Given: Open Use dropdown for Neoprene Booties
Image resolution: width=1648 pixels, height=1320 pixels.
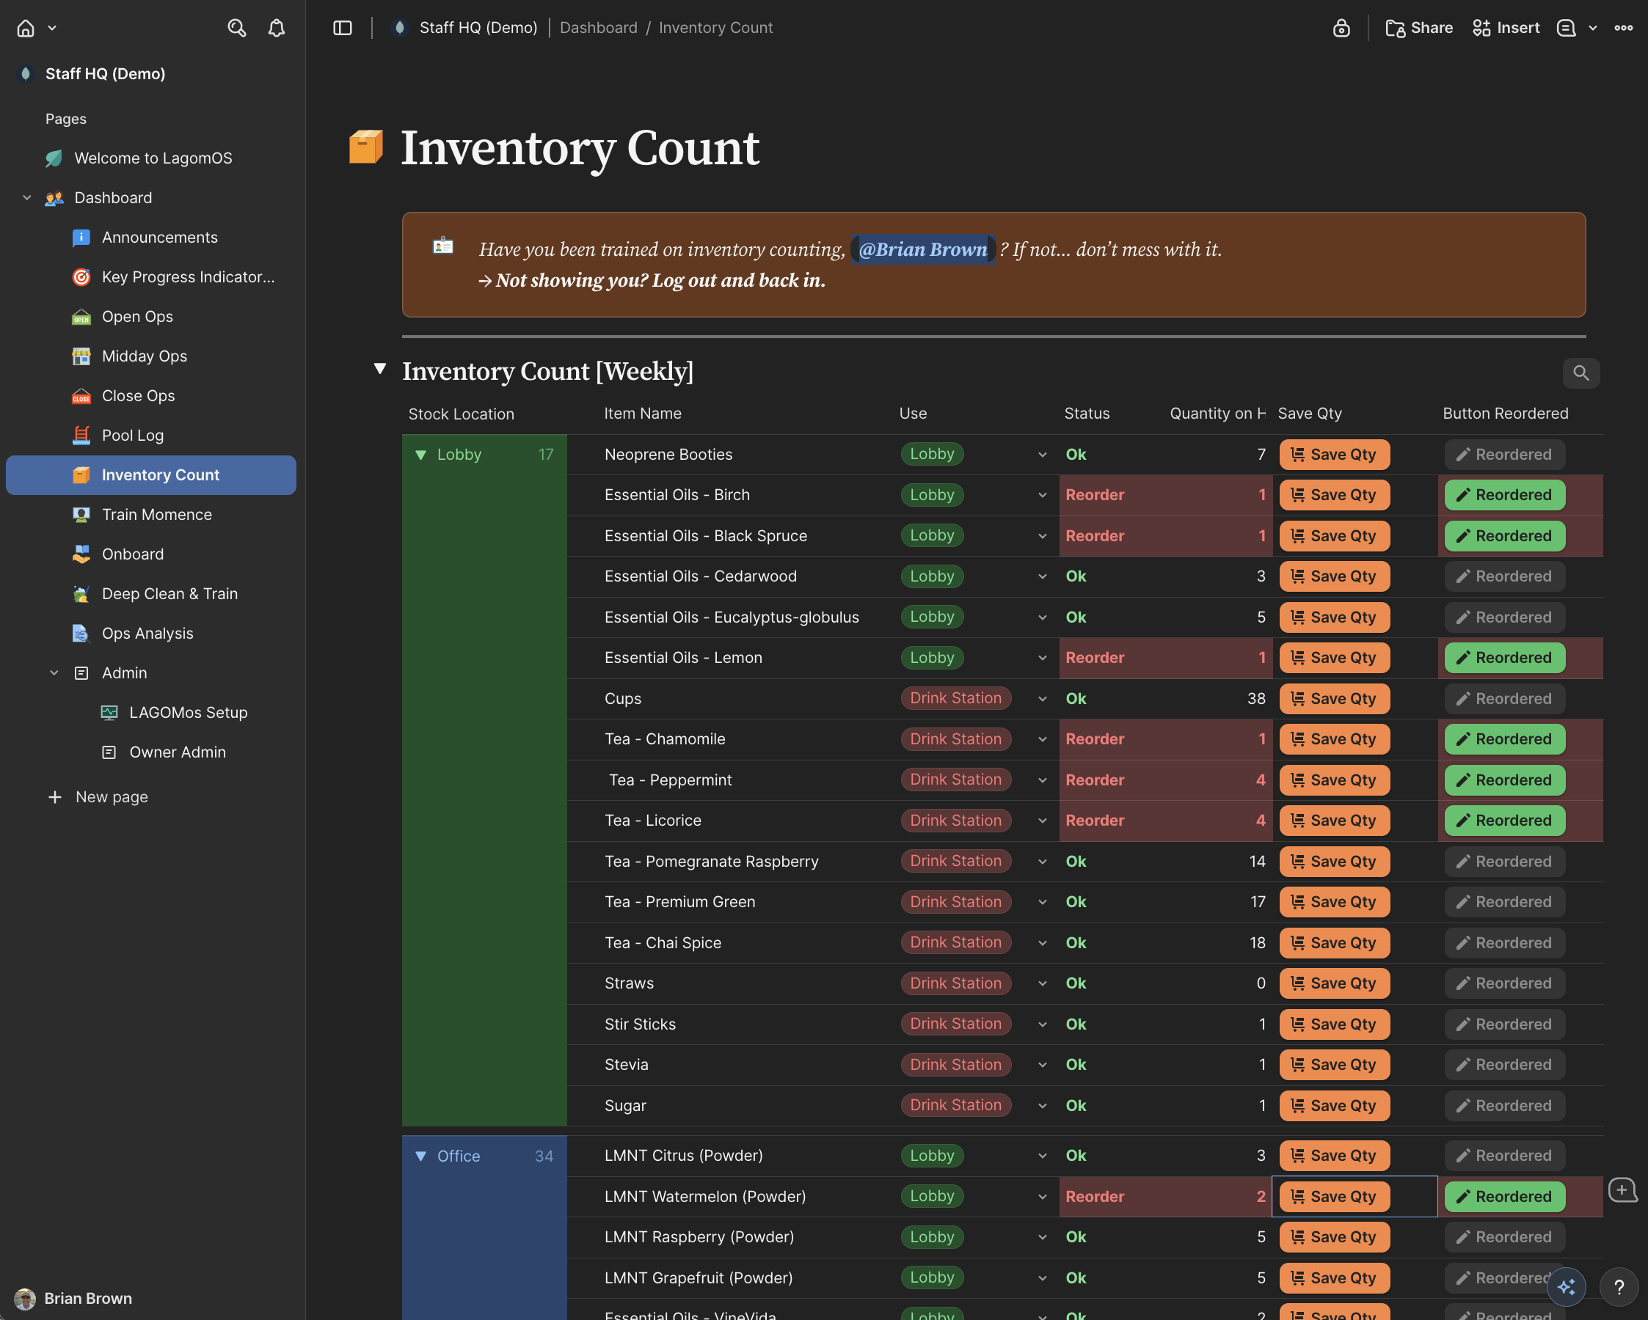Looking at the screenshot, I should pyautogui.click(x=1043, y=455).
